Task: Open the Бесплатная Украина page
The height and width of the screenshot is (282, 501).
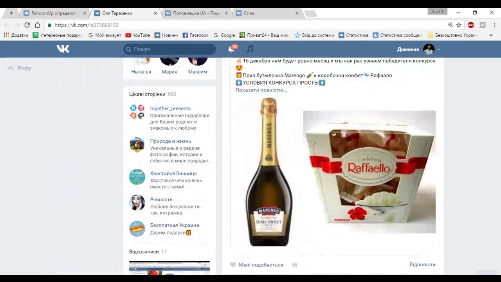Action: click(175, 225)
